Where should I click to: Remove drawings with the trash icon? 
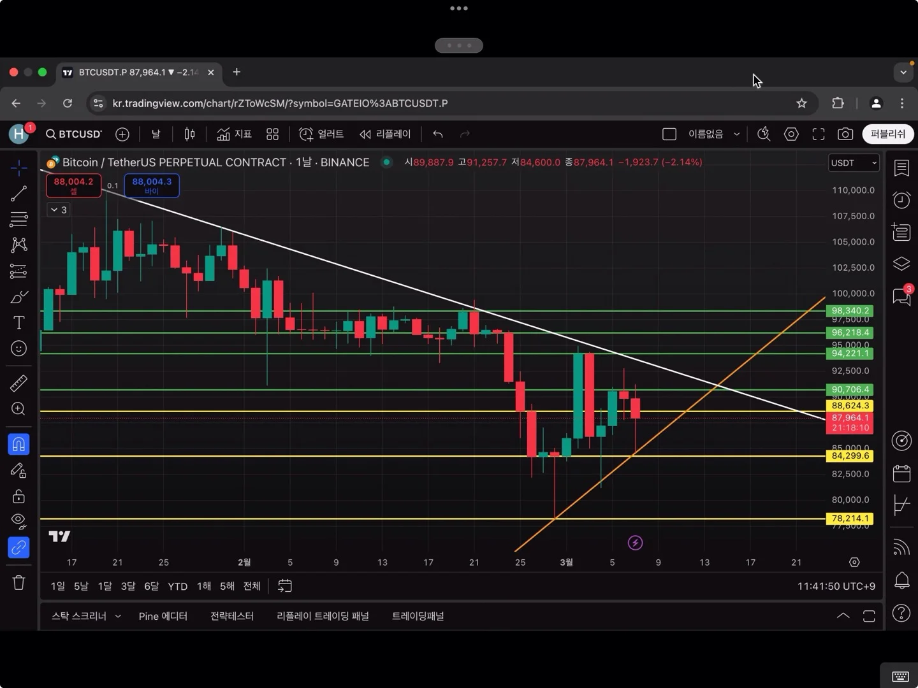pyautogui.click(x=18, y=582)
